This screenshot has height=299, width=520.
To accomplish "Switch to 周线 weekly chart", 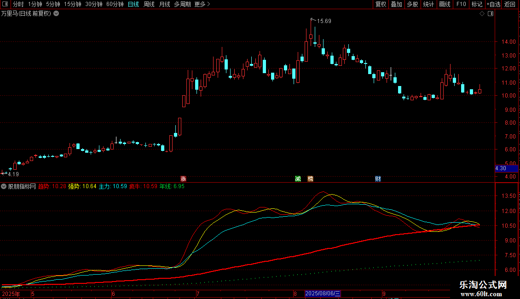I will [x=149, y=4].
